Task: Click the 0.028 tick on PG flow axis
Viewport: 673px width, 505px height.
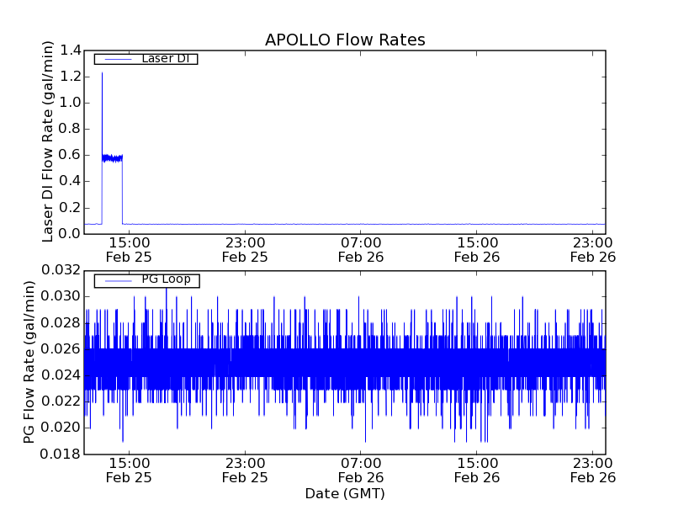Action: pos(61,323)
